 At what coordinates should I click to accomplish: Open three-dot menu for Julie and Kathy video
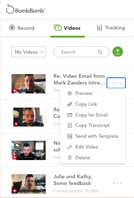coord(117,183)
